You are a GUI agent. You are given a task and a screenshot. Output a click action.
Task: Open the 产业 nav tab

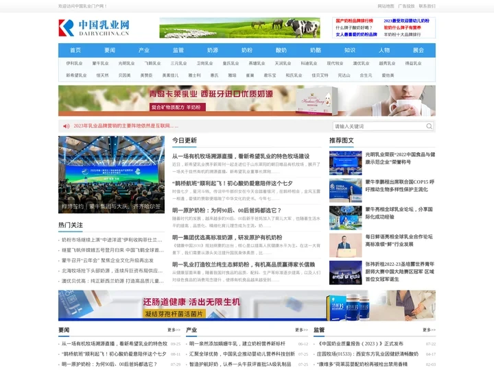click(x=144, y=50)
